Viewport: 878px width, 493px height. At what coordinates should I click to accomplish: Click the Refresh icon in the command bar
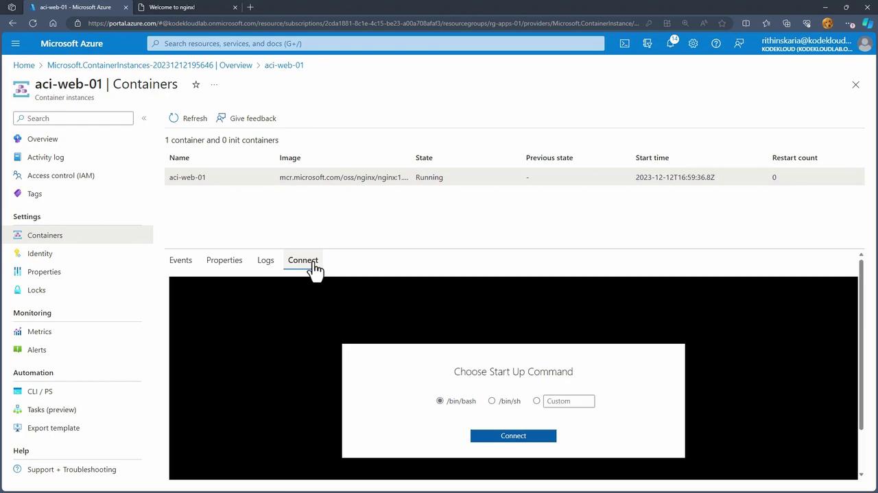click(x=174, y=118)
